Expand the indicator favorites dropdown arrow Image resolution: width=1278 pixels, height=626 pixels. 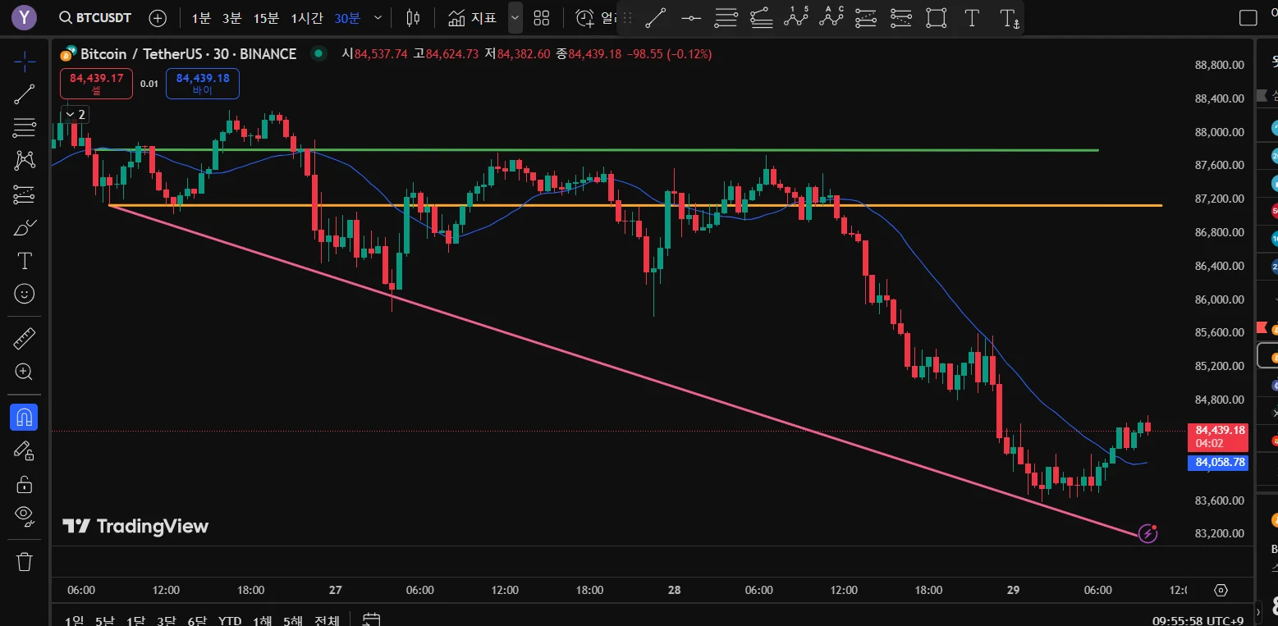(x=515, y=17)
